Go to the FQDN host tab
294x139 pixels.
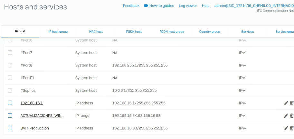(134, 32)
